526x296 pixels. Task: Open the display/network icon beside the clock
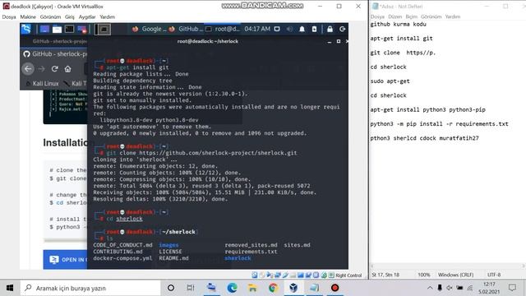(x=277, y=29)
